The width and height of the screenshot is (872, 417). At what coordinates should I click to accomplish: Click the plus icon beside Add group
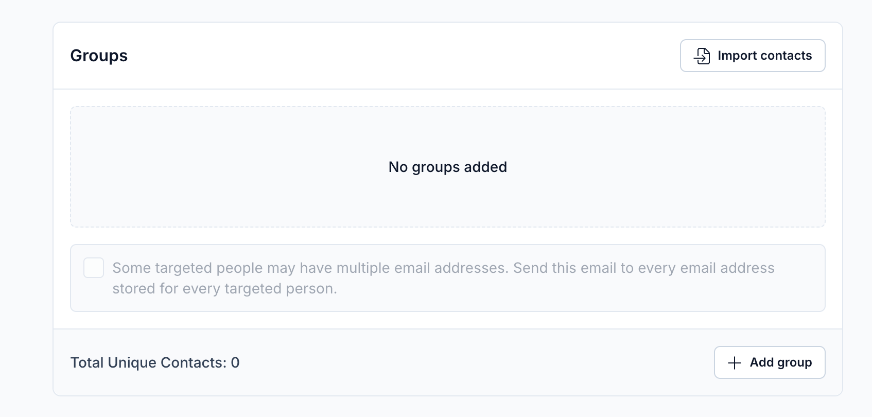735,363
